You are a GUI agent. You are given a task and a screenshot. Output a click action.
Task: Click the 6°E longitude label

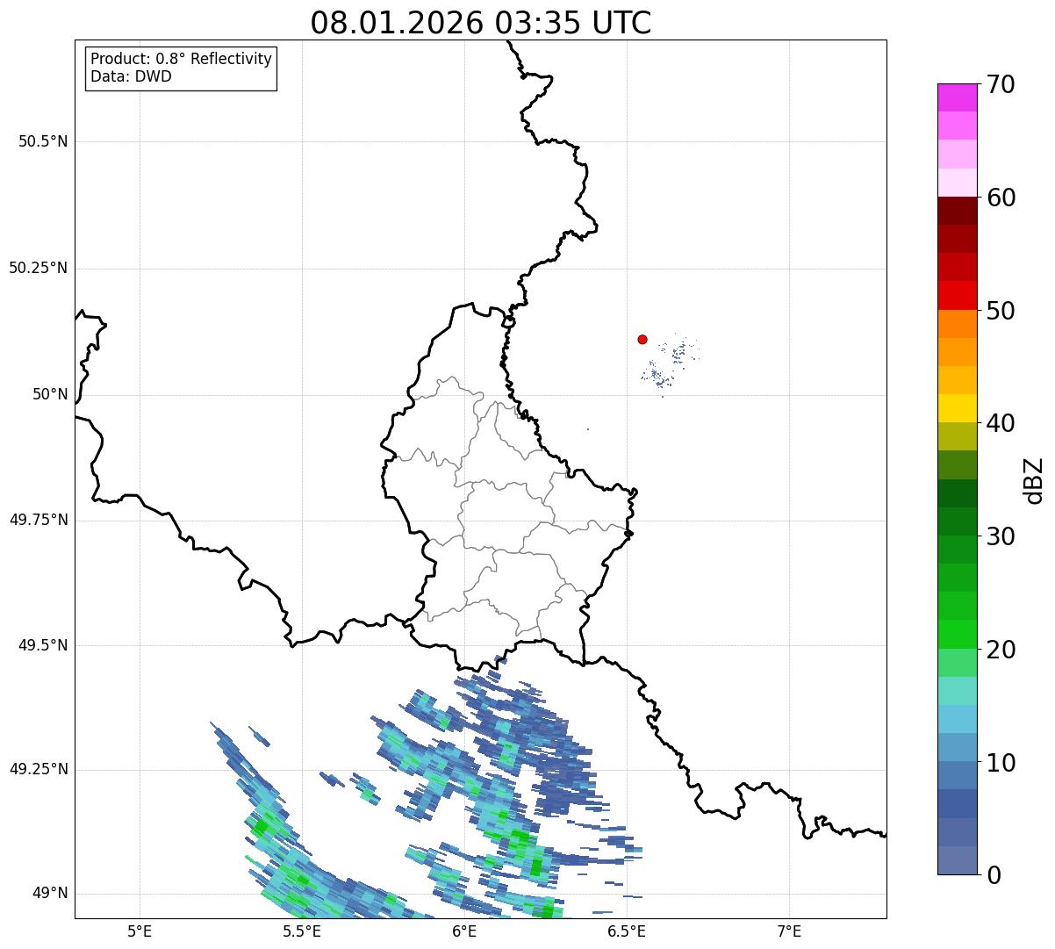pos(465,931)
